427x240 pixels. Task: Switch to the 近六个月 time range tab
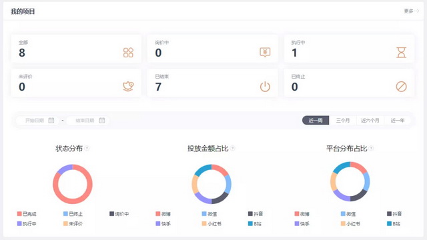tap(370, 120)
